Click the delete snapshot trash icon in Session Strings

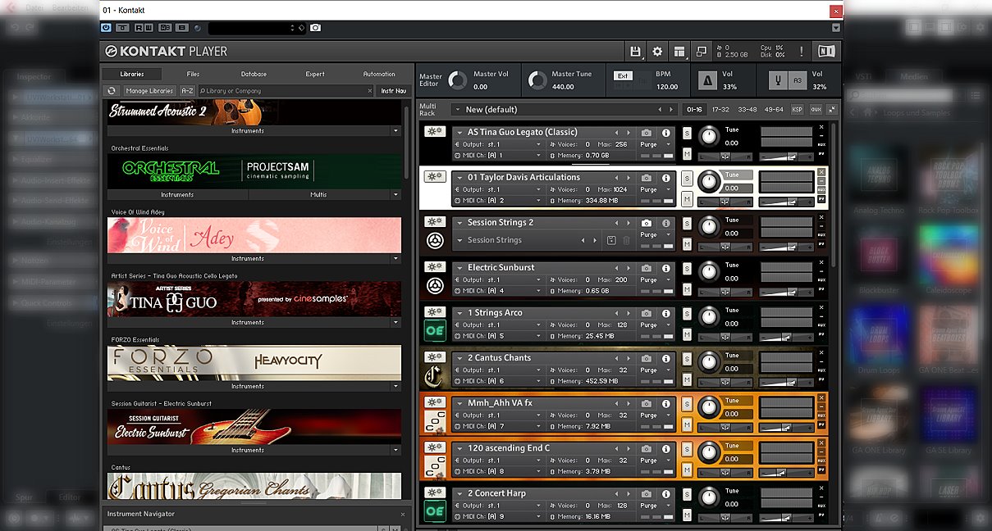click(x=626, y=240)
